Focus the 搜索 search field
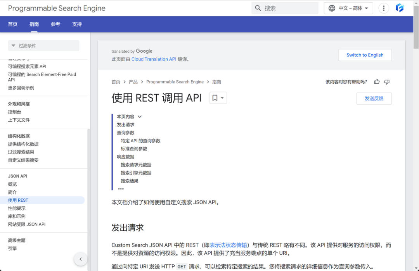 tap(285, 8)
